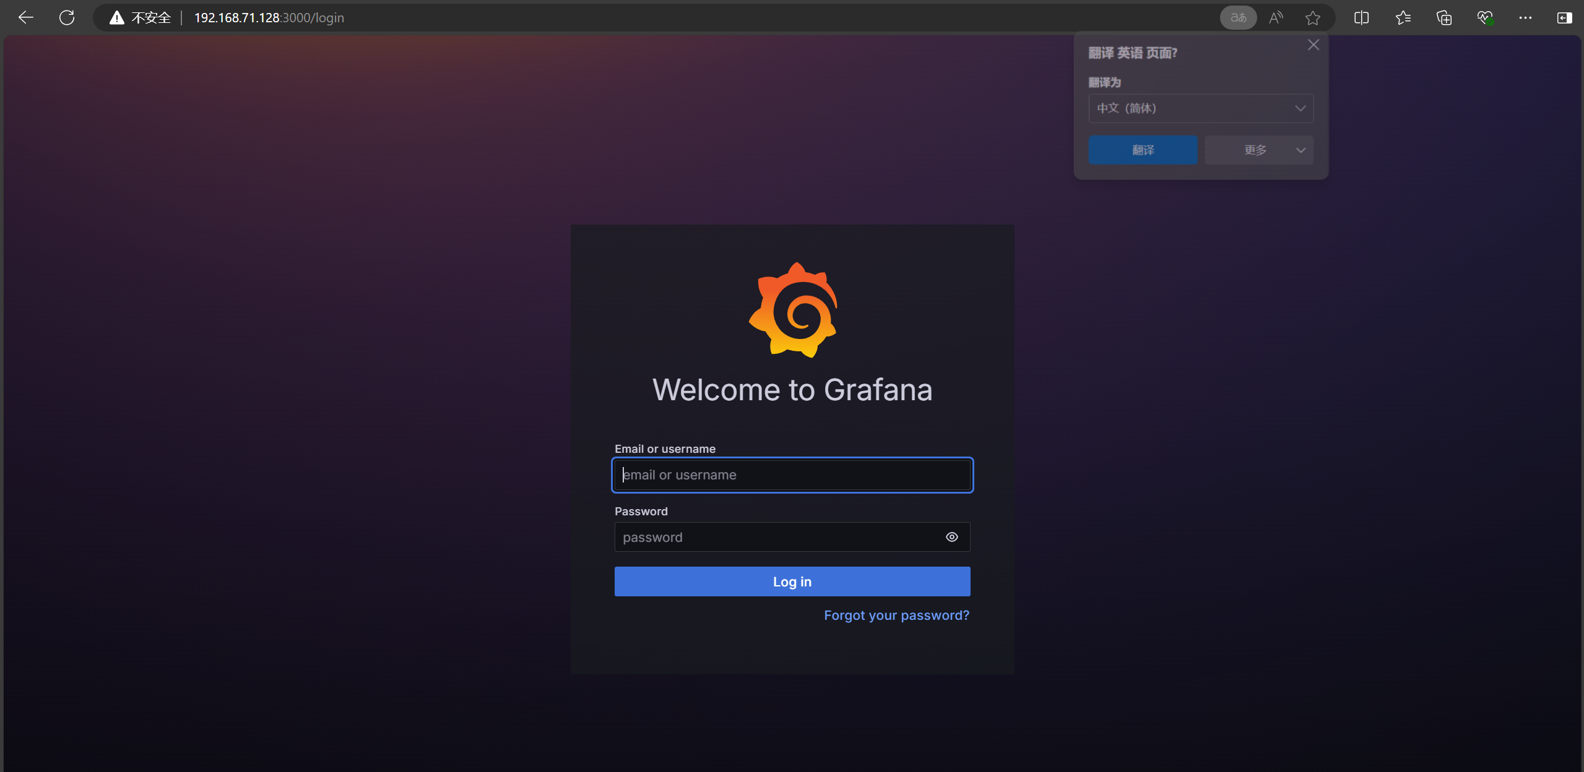The image size is (1584, 772).
Task: Open the Forgot your password link
Action: [896, 615]
